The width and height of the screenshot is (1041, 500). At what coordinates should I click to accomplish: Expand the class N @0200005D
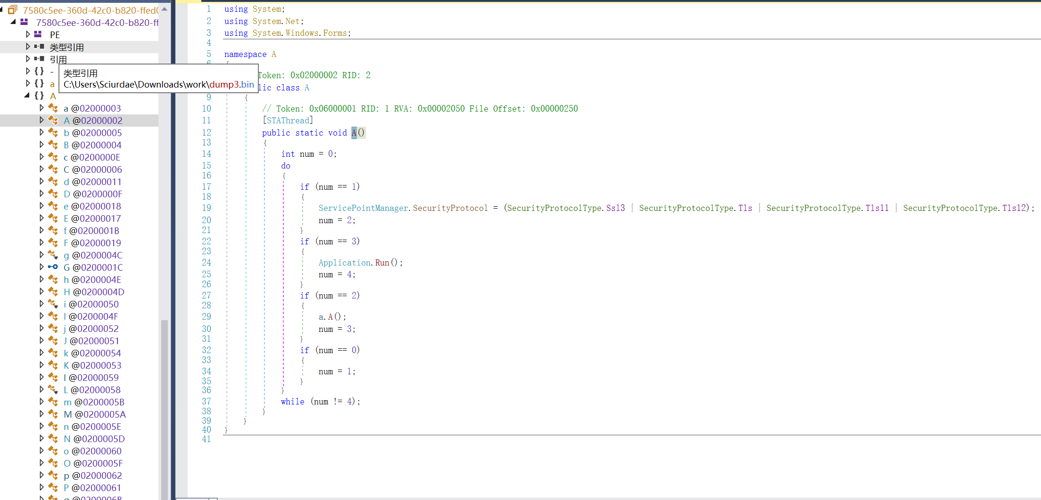pos(41,438)
